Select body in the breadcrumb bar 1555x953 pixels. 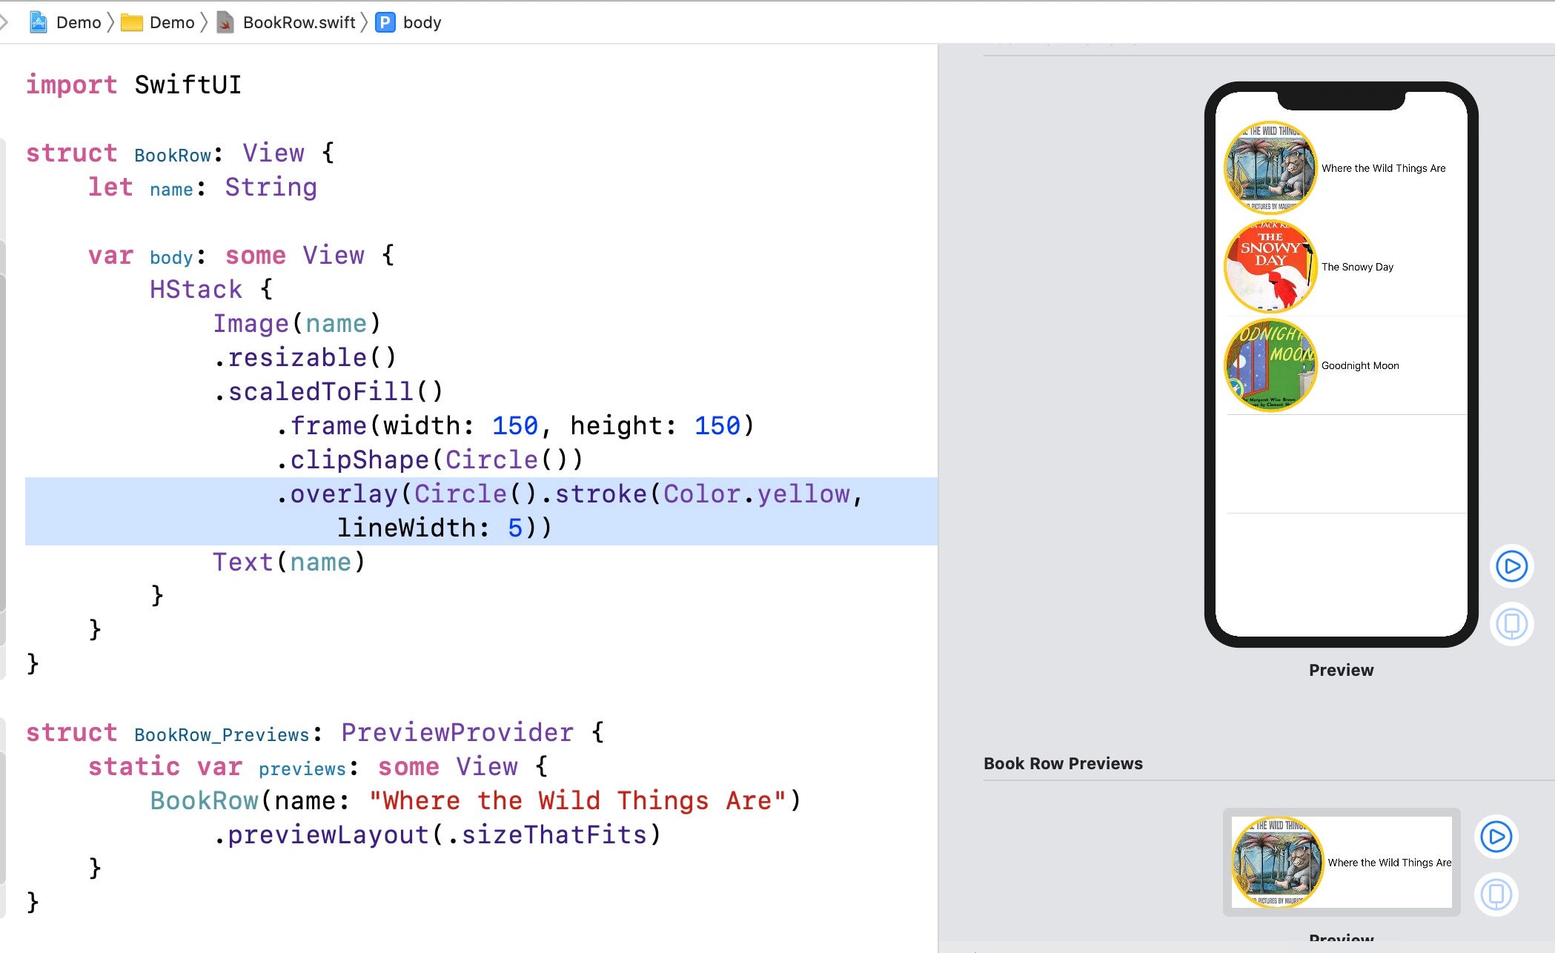[422, 22]
